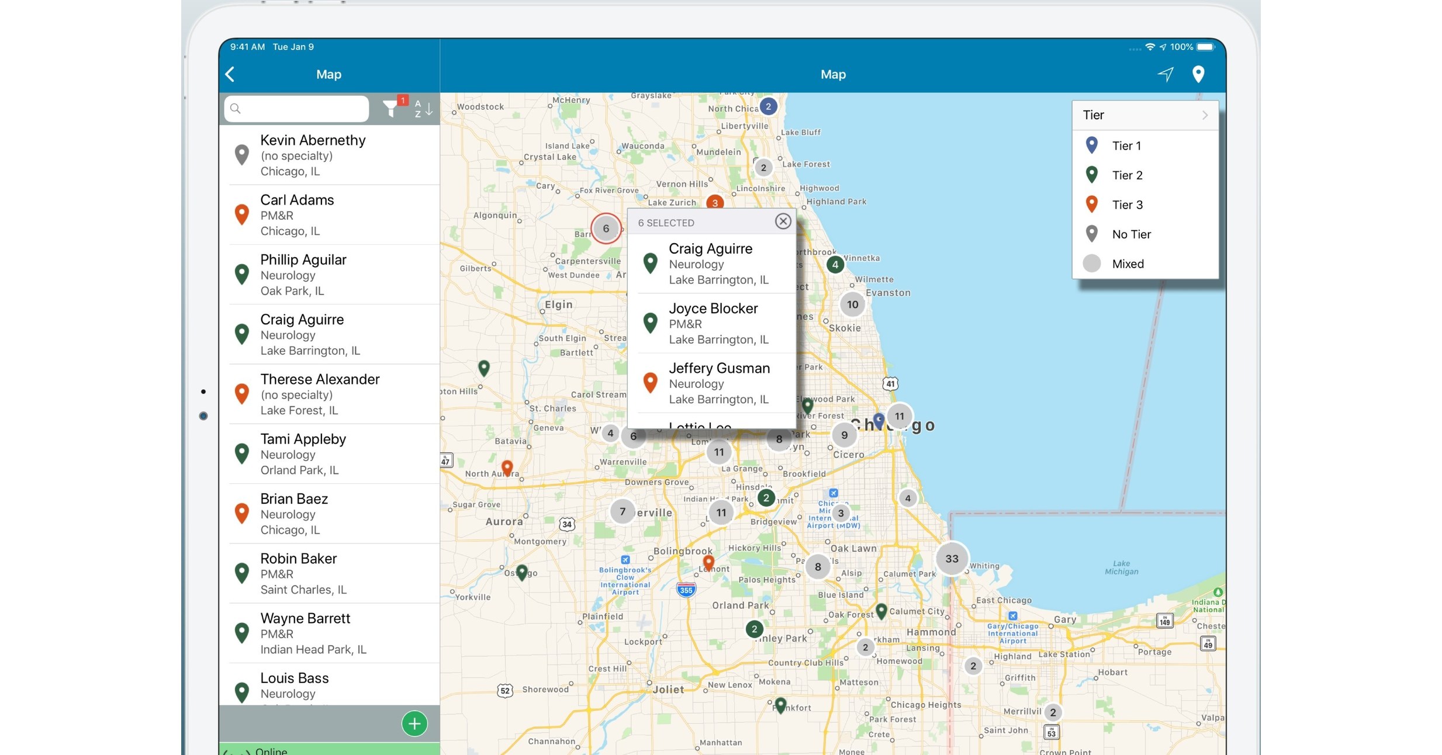Close the 6 SELECTED popup
Screen dimensions: 1442x755
point(783,221)
